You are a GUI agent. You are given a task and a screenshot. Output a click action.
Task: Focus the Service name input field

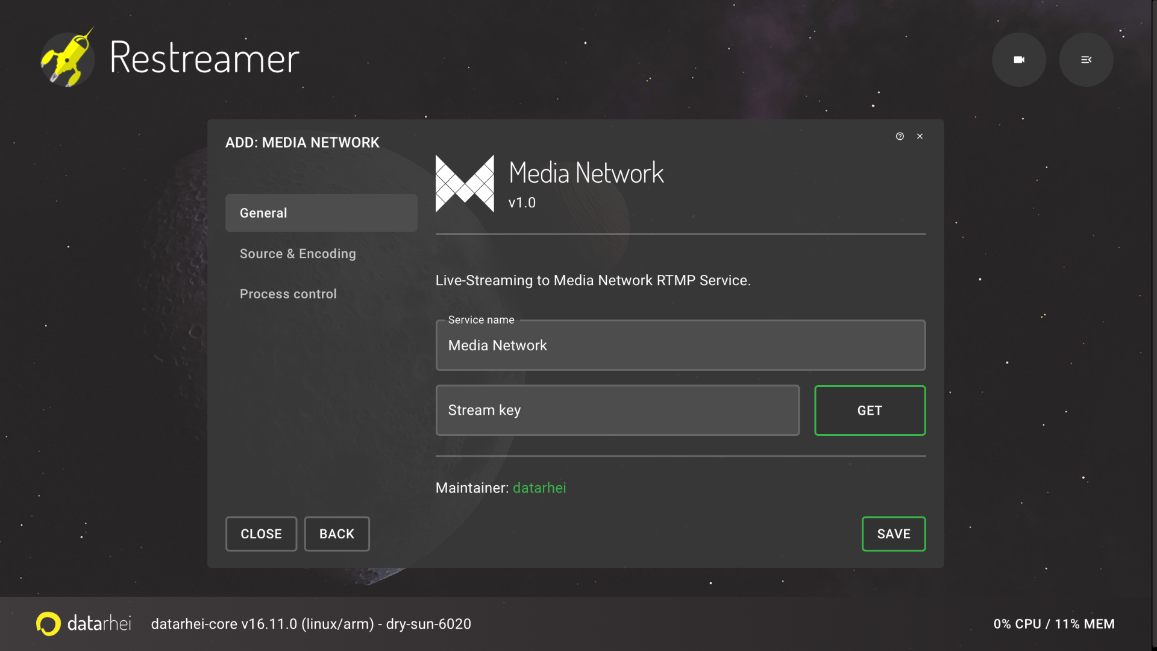[680, 345]
